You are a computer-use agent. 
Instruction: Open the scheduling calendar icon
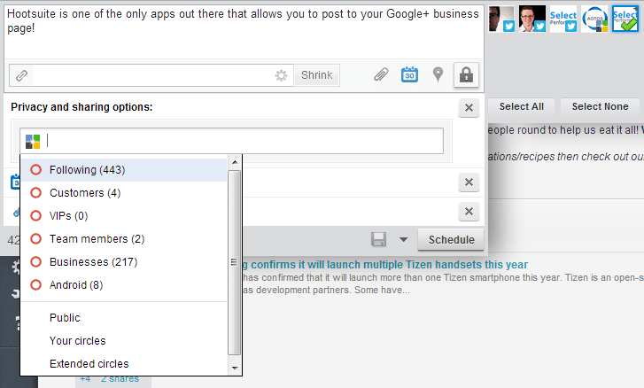point(409,74)
